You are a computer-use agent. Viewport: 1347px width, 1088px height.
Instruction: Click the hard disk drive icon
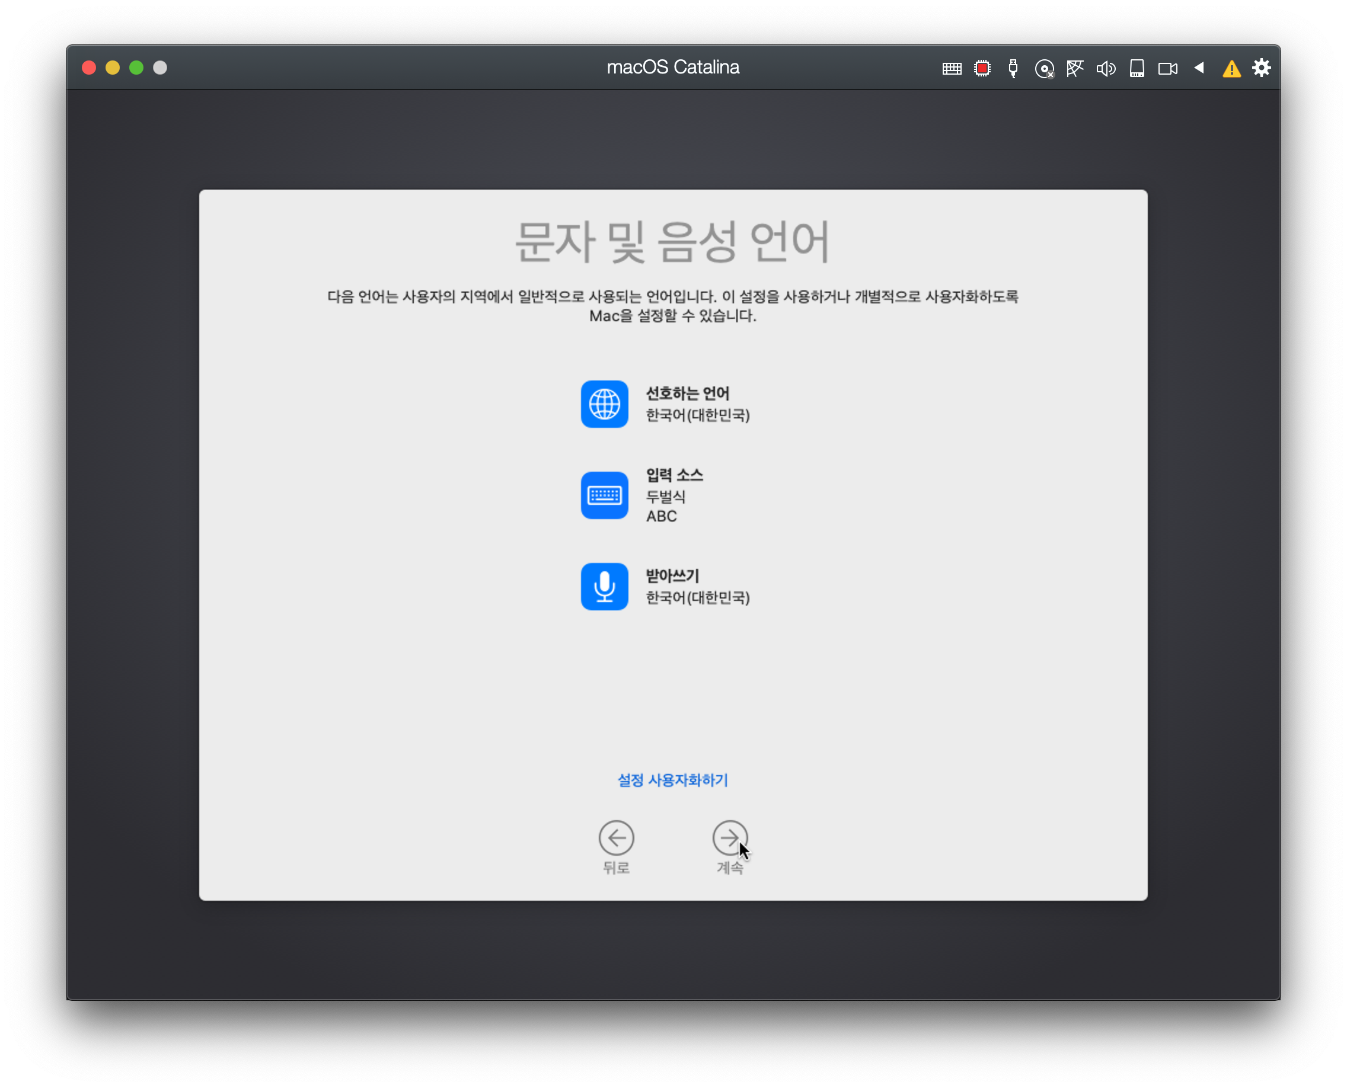click(x=1137, y=68)
